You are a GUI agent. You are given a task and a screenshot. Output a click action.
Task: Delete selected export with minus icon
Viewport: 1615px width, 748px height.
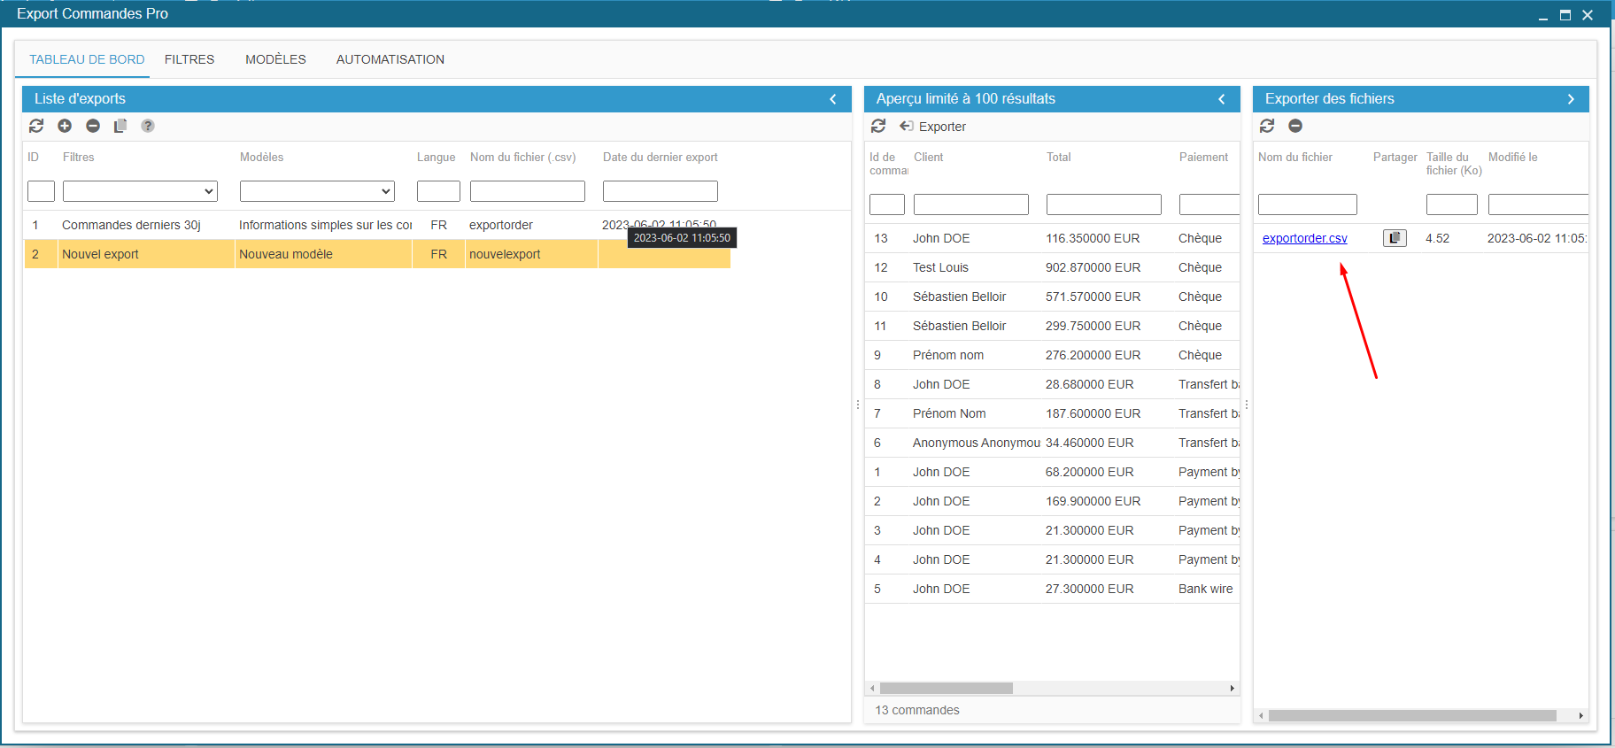(93, 126)
